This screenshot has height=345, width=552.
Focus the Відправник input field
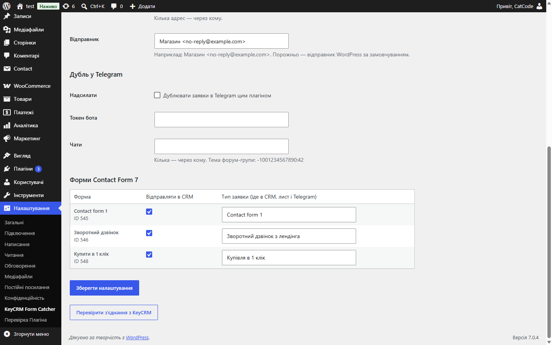click(x=222, y=41)
